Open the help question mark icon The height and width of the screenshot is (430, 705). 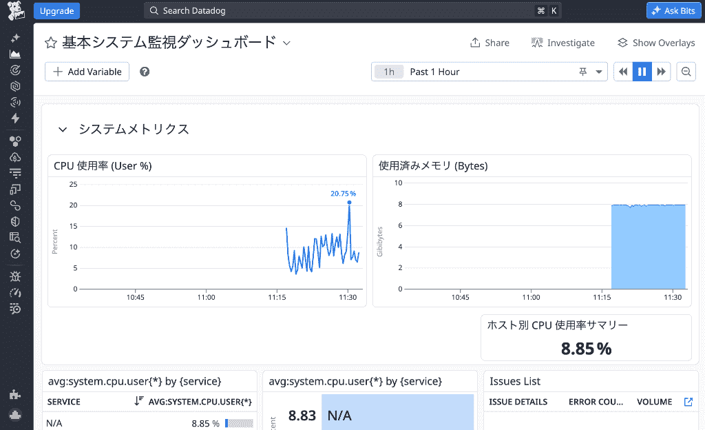point(145,72)
